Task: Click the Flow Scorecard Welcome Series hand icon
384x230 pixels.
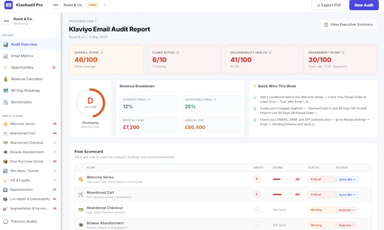Action: [81, 179]
